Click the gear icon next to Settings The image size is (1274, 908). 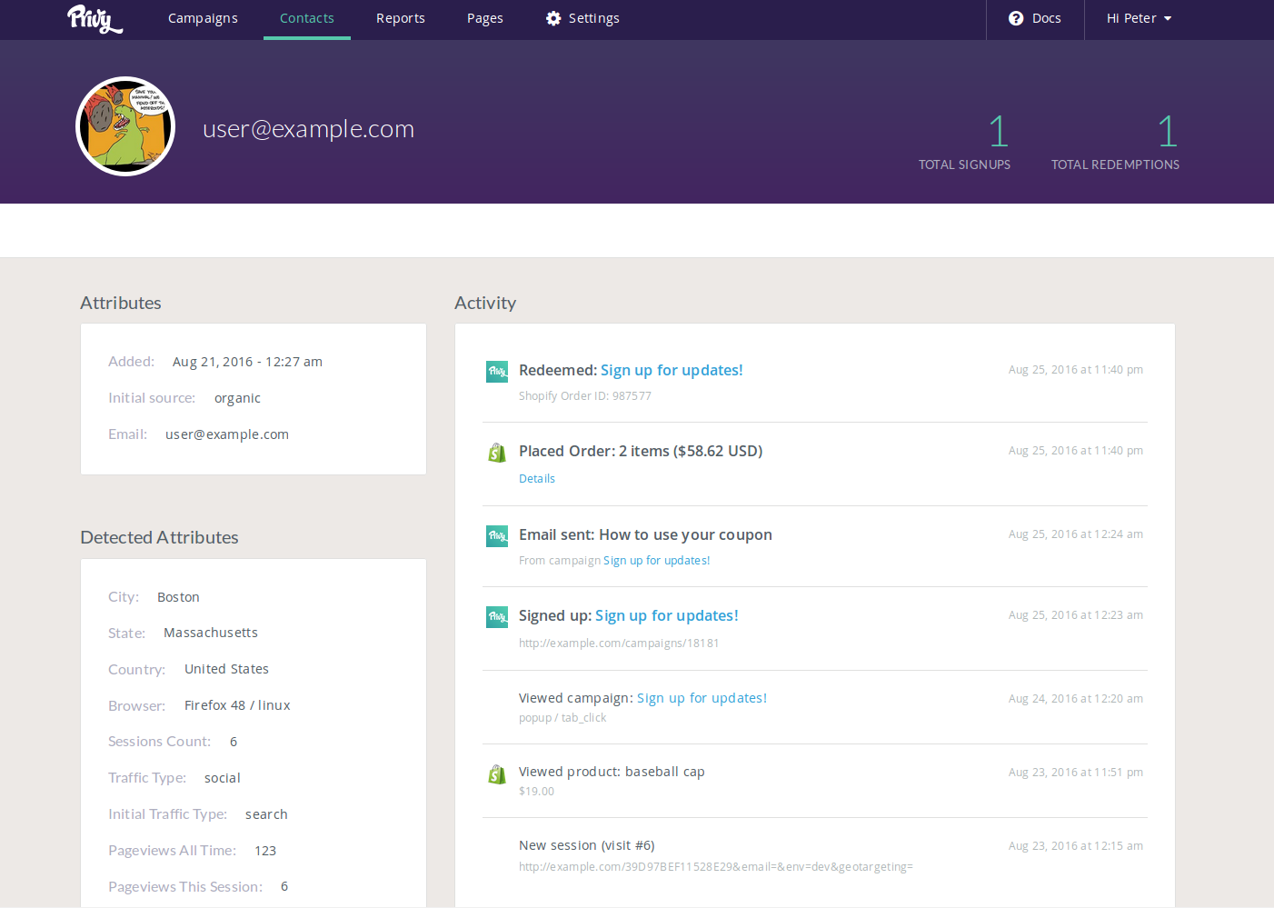pyautogui.click(x=553, y=18)
